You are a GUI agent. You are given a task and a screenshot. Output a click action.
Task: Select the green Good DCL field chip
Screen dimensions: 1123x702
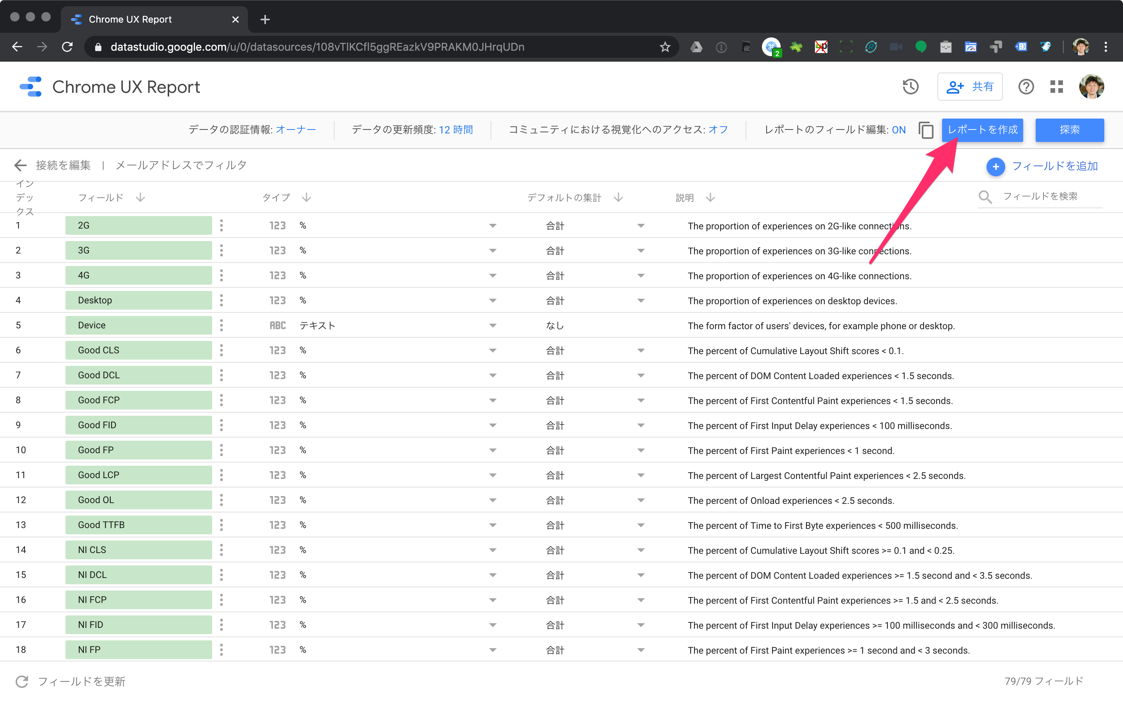click(139, 376)
